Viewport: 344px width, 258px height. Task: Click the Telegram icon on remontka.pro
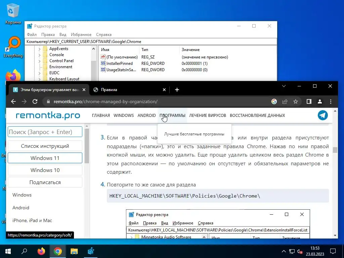click(323, 115)
